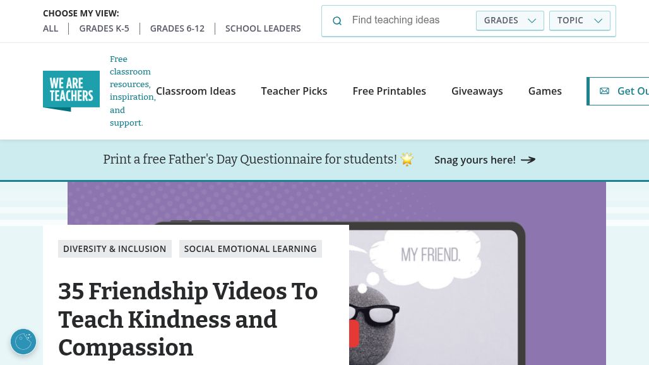The width and height of the screenshot is (649, 365).
Task: Select the ALL view option
Action: (51, 28)
